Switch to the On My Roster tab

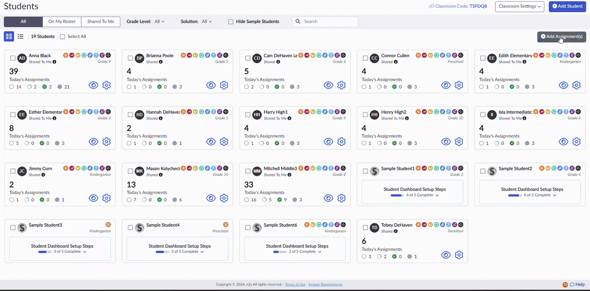tap(62, 21)
